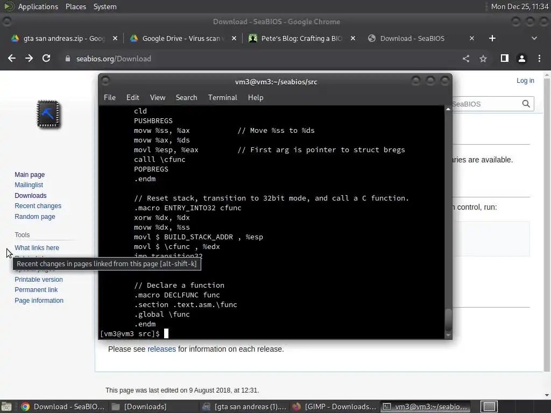Screen dimensions: 551x413
Task: Open the Log in link
Action: coord(525,81)
